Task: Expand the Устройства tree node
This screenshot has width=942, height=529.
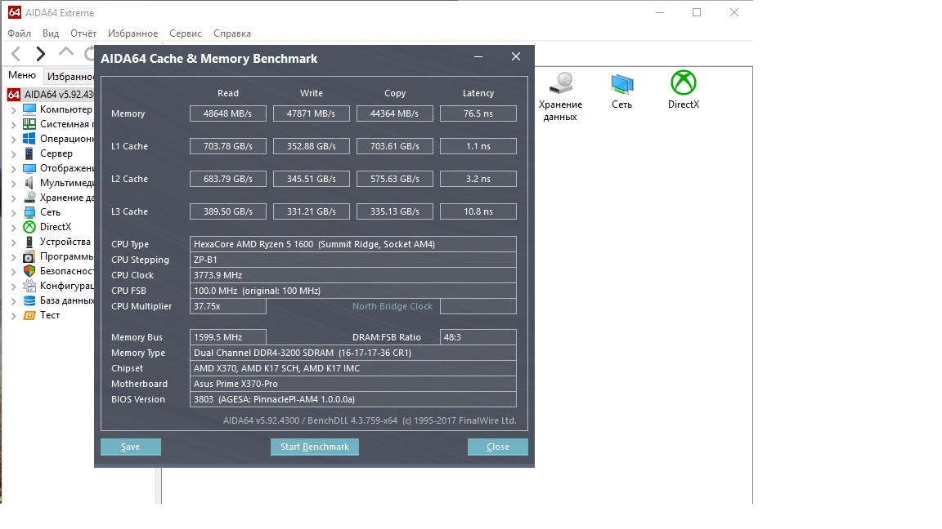Action: click(13, 242)
